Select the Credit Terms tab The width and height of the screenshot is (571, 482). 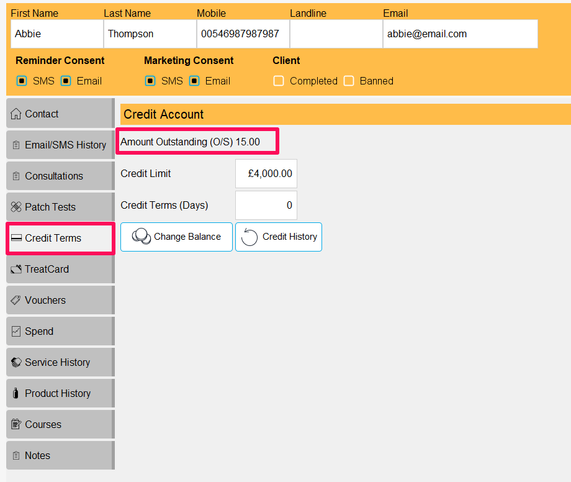tap(60, 239)
